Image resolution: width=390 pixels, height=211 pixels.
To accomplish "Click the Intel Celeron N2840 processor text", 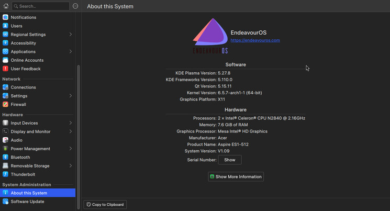I will click(x=261, y=118).
